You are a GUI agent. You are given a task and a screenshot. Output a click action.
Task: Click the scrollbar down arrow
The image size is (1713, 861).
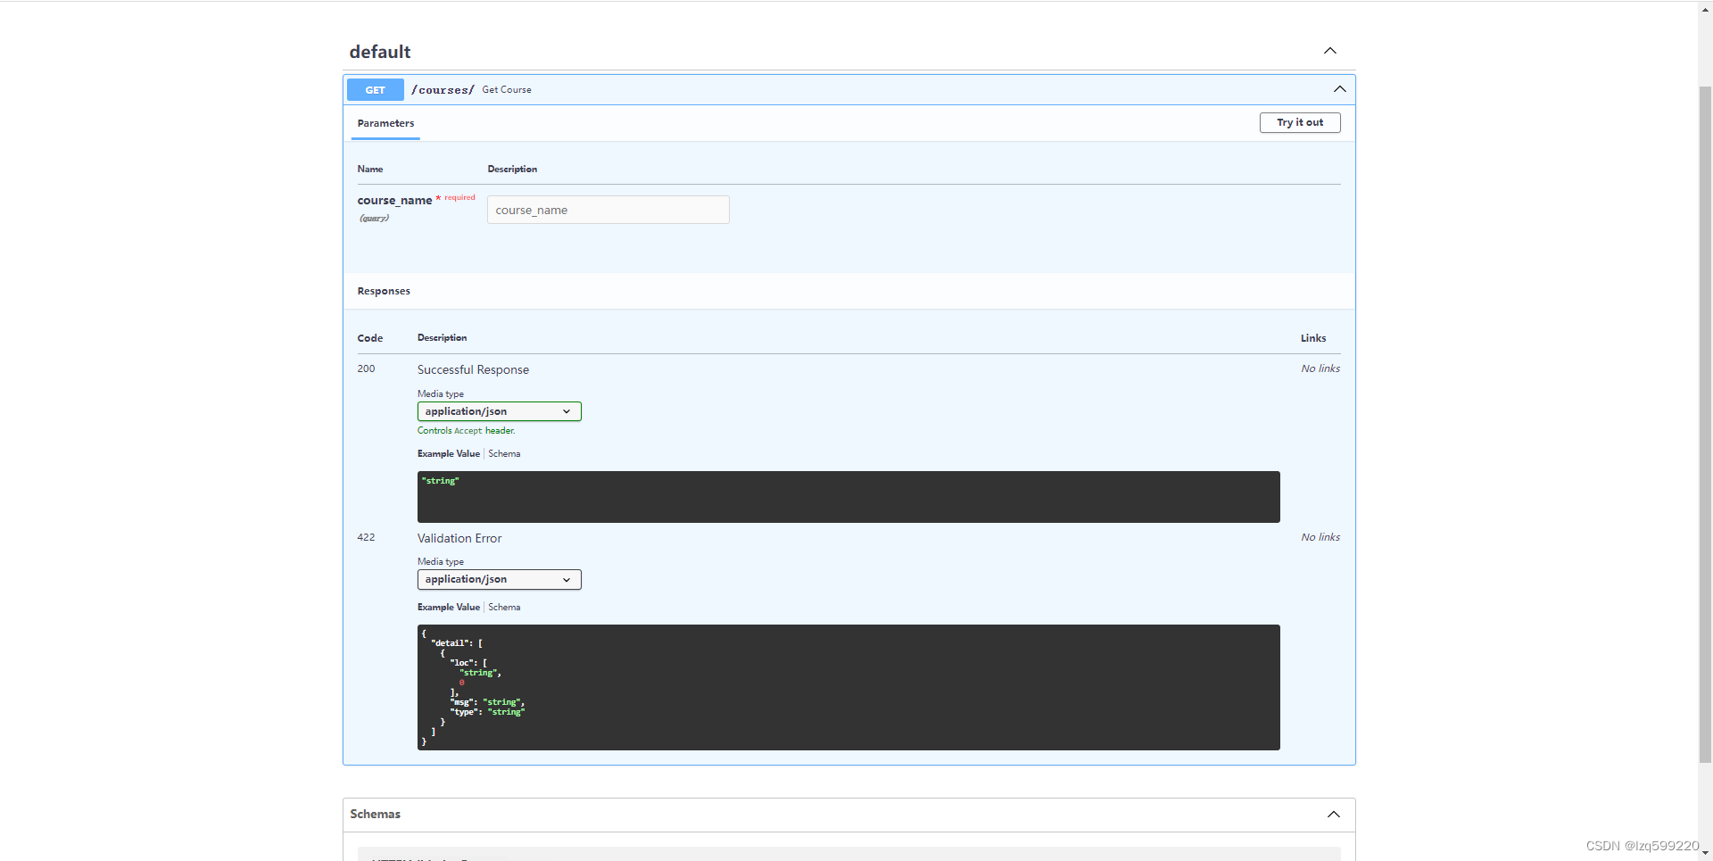1705,853
